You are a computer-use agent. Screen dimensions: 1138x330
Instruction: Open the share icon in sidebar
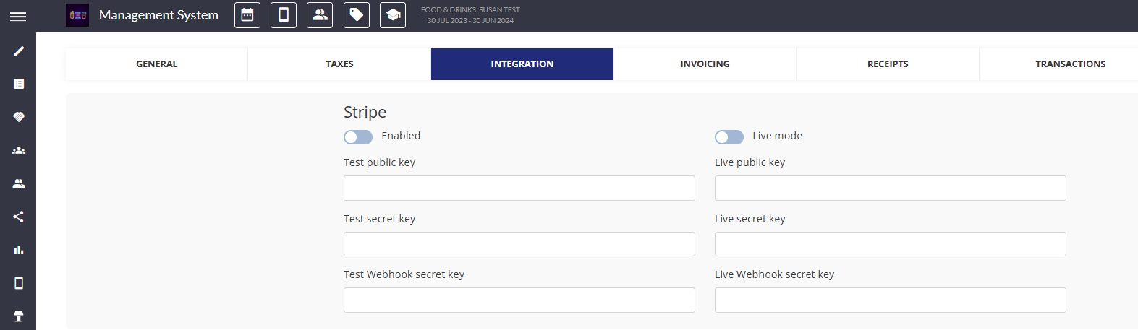(x=19, y=217)
